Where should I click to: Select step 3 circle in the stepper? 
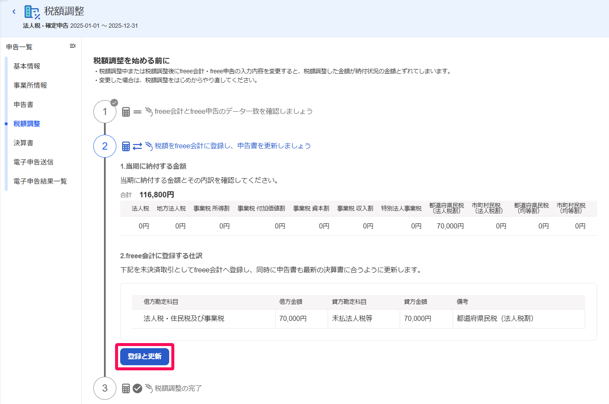point(105,388)
